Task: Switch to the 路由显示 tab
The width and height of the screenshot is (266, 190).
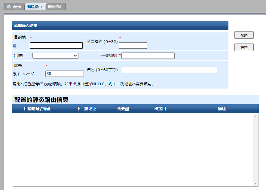Action: pos(14,7)
